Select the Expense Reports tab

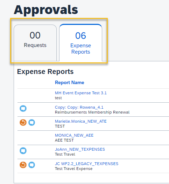(x=81, y=43)
